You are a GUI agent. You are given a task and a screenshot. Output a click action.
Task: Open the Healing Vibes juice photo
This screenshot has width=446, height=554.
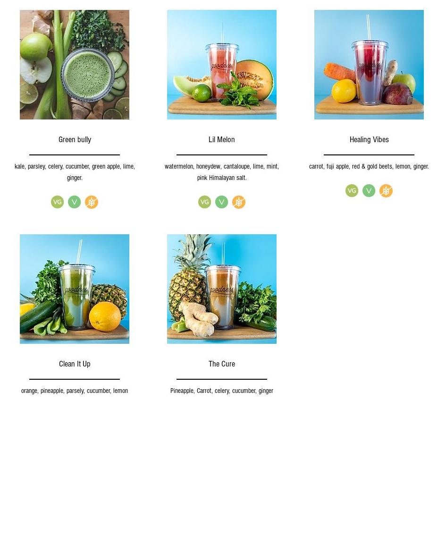pyautogui.click(x=369, y=65)
